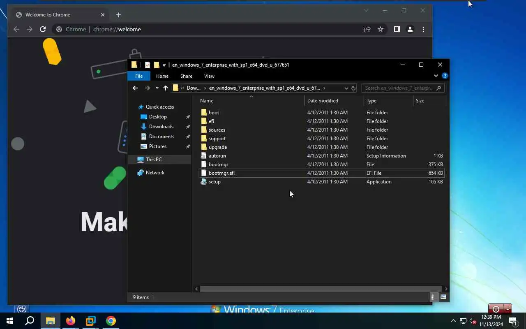Select the support folder icon
Screen dimensions: 526x329
tap(204, 138)
